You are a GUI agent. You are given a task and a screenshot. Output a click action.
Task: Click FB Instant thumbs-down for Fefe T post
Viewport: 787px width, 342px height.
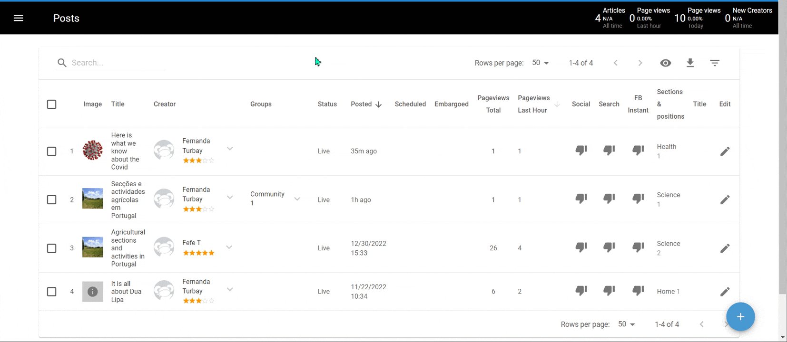[x=638, y=247]
